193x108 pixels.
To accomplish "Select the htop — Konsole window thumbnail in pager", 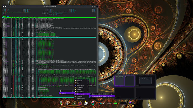I will pyautogui.click(x=120, y=80).
